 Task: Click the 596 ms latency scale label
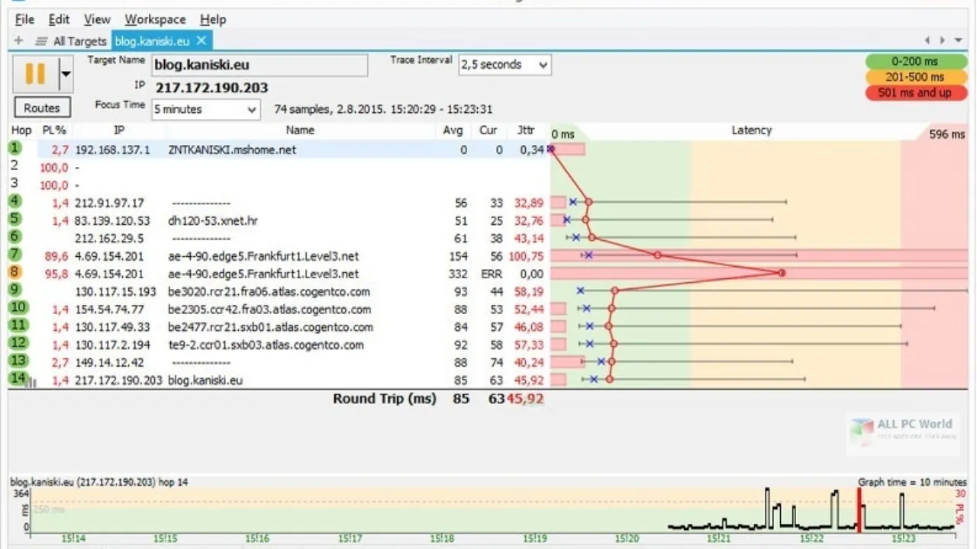click(947, 134)
